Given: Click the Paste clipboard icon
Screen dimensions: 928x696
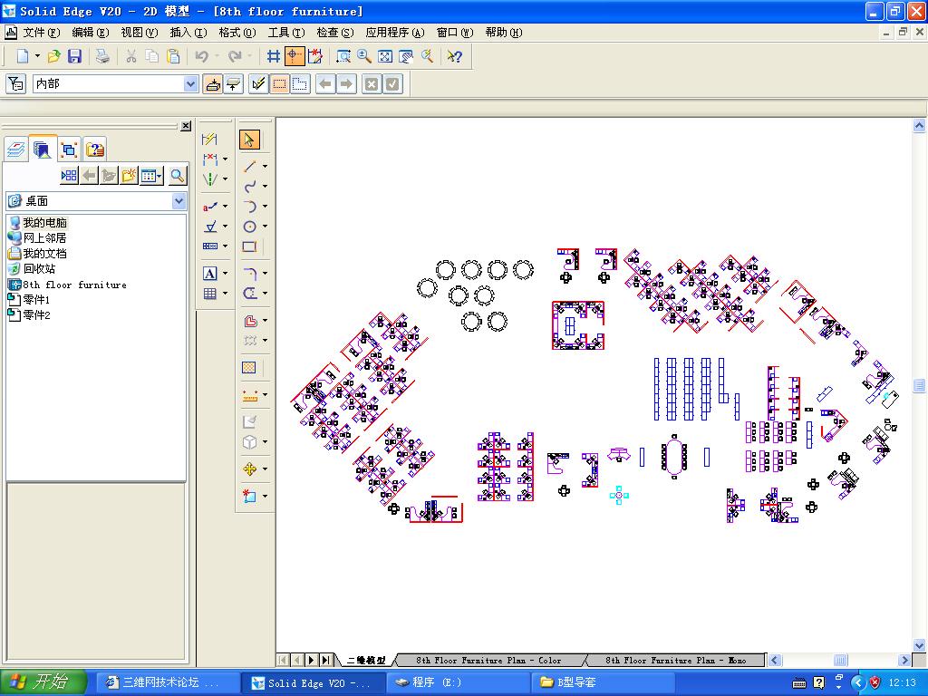Looking at the screenshot, I should (x=173, y=56).
